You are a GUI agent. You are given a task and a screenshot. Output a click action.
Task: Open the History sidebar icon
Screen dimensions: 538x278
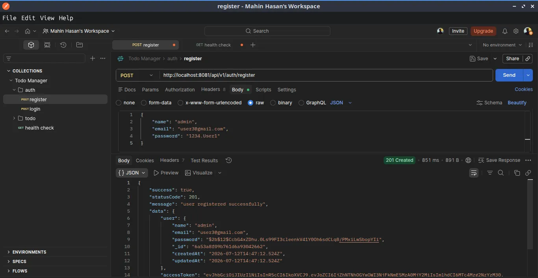pyautogui.click(x=63, y=45)
